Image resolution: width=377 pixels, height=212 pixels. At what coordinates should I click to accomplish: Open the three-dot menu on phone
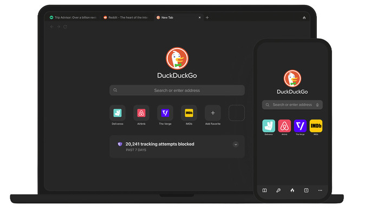pos(320,190)
